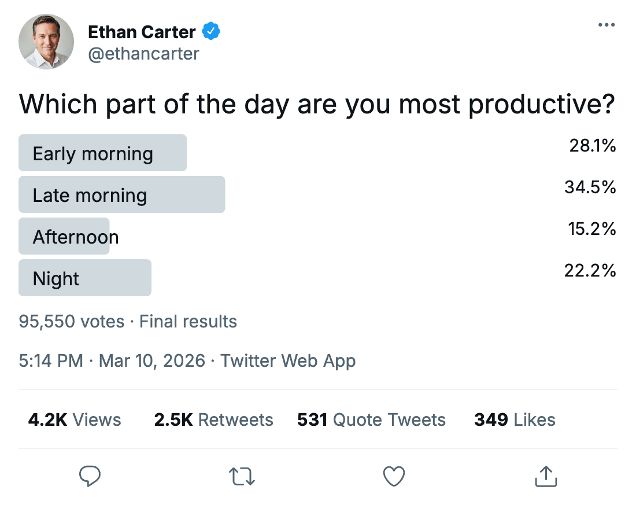This screenshot has height=508, width=636.
Task: Expand the Quote Tweets list
Action: pyautogui.click(x=371, y=419)
